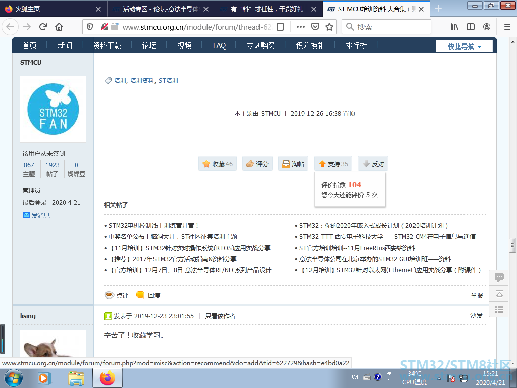Click the 支持 up-arrow button

(333, 164)
